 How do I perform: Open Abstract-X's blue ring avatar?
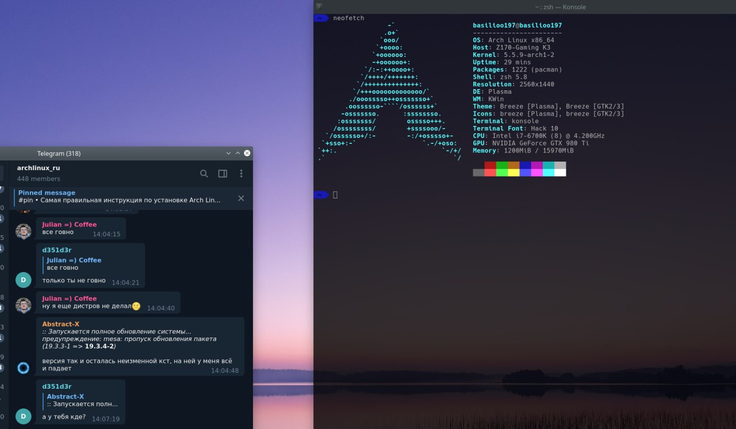click(24, 368)
